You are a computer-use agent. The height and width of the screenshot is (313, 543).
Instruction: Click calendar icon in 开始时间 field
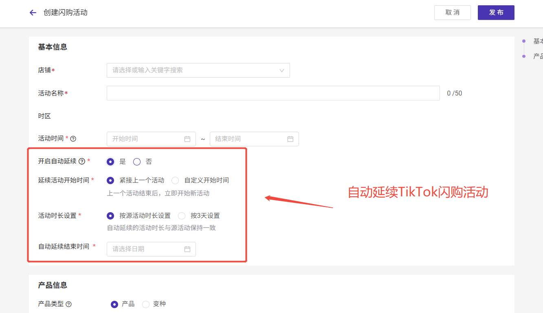[187, 139]
